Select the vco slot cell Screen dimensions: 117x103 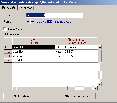34,56
